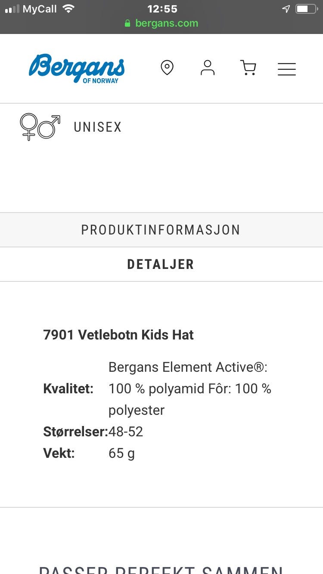Tap the unisex gender symbol icon
The image size is (323, 574).
tap(40, 127)
